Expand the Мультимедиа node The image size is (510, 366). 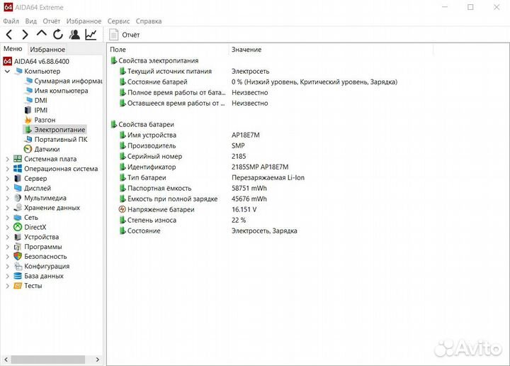coord(8,198)
